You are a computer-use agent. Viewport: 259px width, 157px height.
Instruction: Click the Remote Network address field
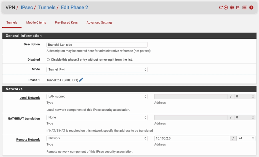coord(192,138)
